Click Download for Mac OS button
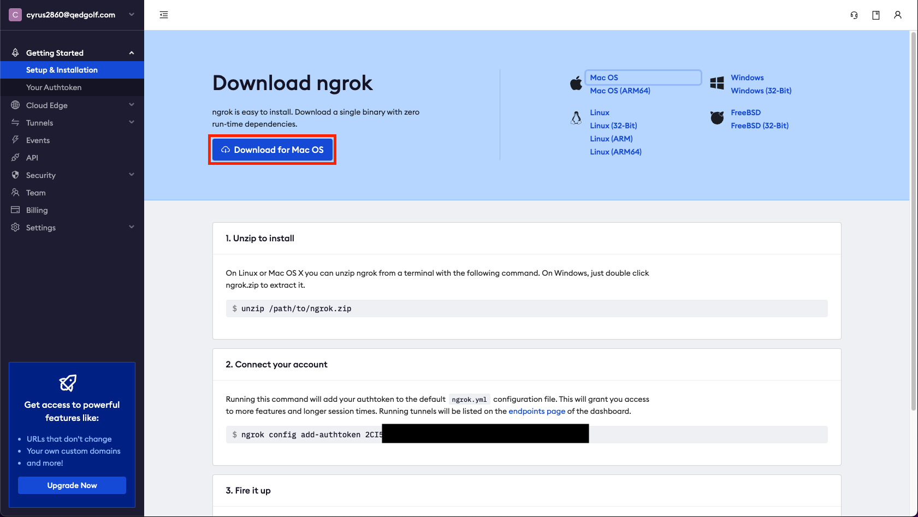Image resolution: width=918 pixels, height=517 pixels. pos(272,150)
